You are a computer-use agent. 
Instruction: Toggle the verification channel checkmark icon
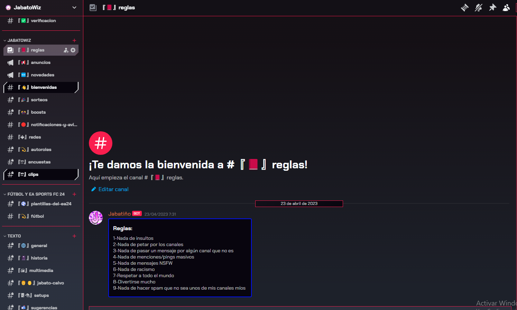[23, 20]
